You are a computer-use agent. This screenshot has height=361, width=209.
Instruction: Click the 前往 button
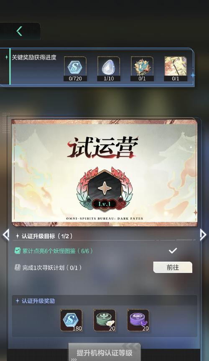(173, 267)
